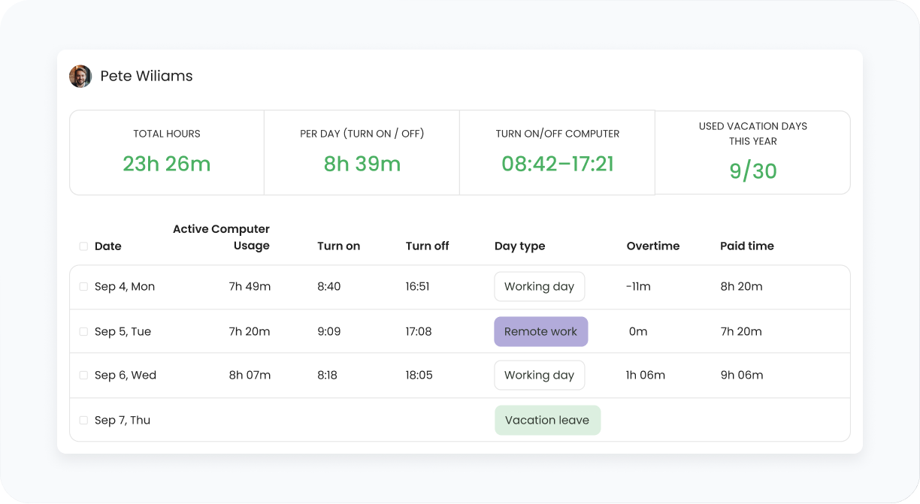Toggle the Sep 6, Wed row checkbox

pos(83,375)
